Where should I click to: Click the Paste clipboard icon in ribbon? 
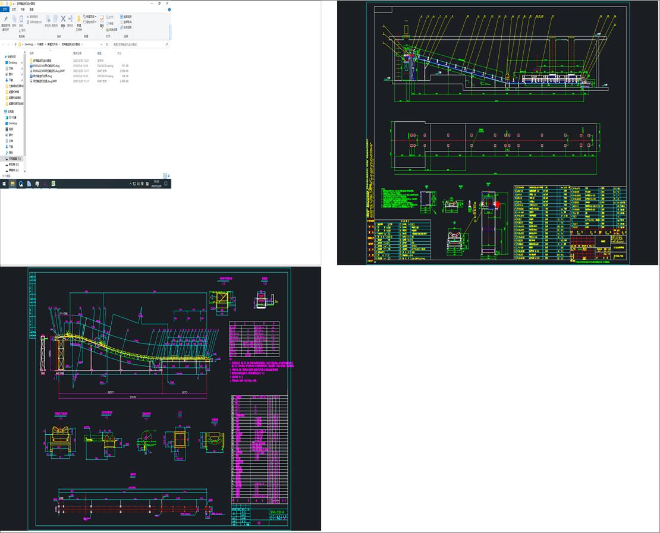(21, 19)
